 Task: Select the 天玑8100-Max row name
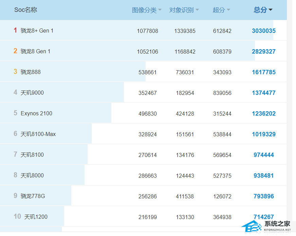pos(38,134)
